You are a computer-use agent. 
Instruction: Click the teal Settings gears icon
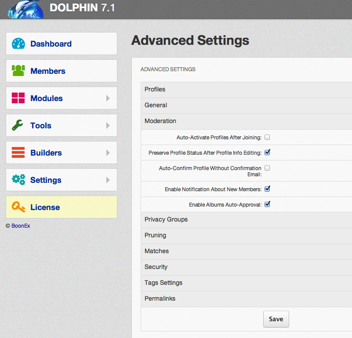pyautogui.click(x=18, y=180)
